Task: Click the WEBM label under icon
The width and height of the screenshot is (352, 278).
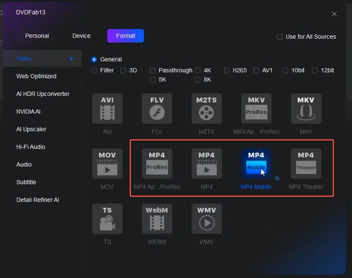Action: pos(157,242)
